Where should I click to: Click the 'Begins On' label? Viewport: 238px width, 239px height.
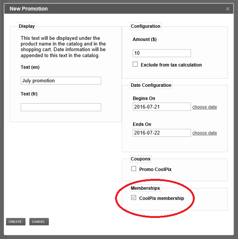click(144, 98)
